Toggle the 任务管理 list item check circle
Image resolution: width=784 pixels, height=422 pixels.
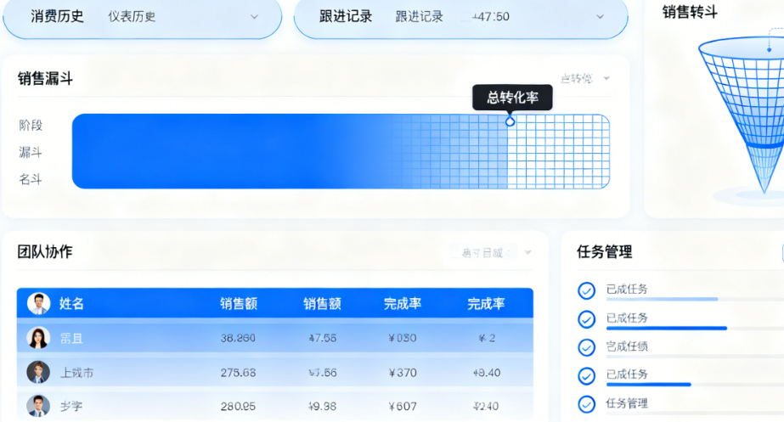pyautogui.click(x=586, y=404)
